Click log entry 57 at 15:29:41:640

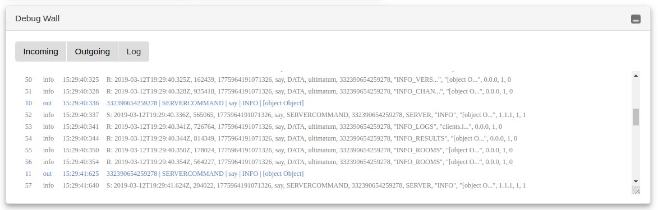coord(275,185)
